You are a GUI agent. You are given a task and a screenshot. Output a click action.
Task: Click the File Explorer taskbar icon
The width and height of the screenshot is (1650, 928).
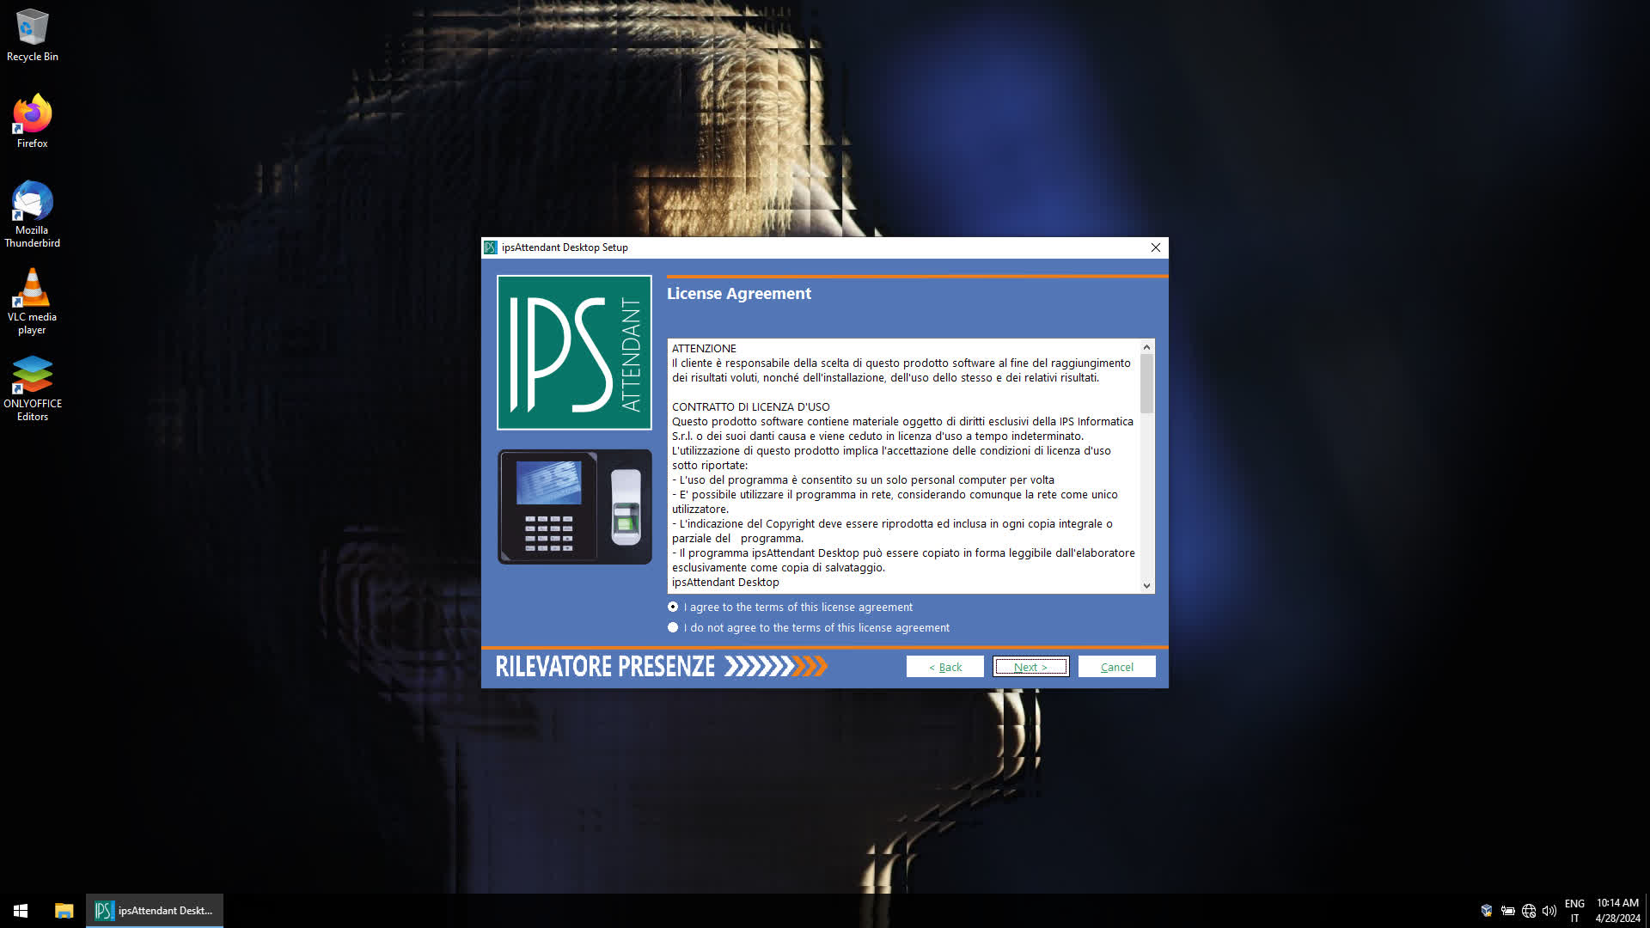pyautogui.click(x=64, y=911)
